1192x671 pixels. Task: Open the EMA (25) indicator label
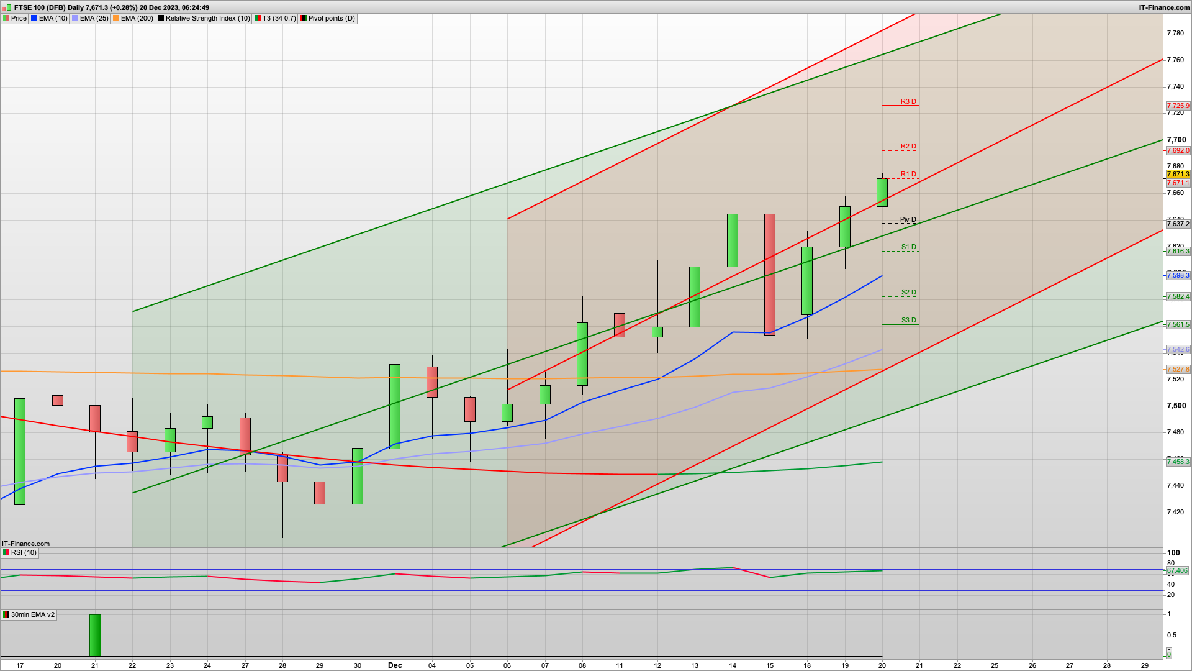[x=90, y=18]
